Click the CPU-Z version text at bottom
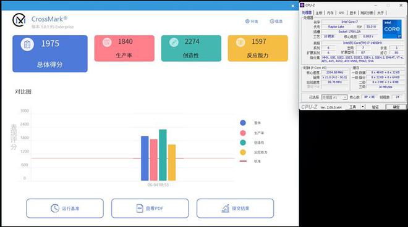Image resolution: width=408 pixels, height=227 pixels. click(331, 107)
